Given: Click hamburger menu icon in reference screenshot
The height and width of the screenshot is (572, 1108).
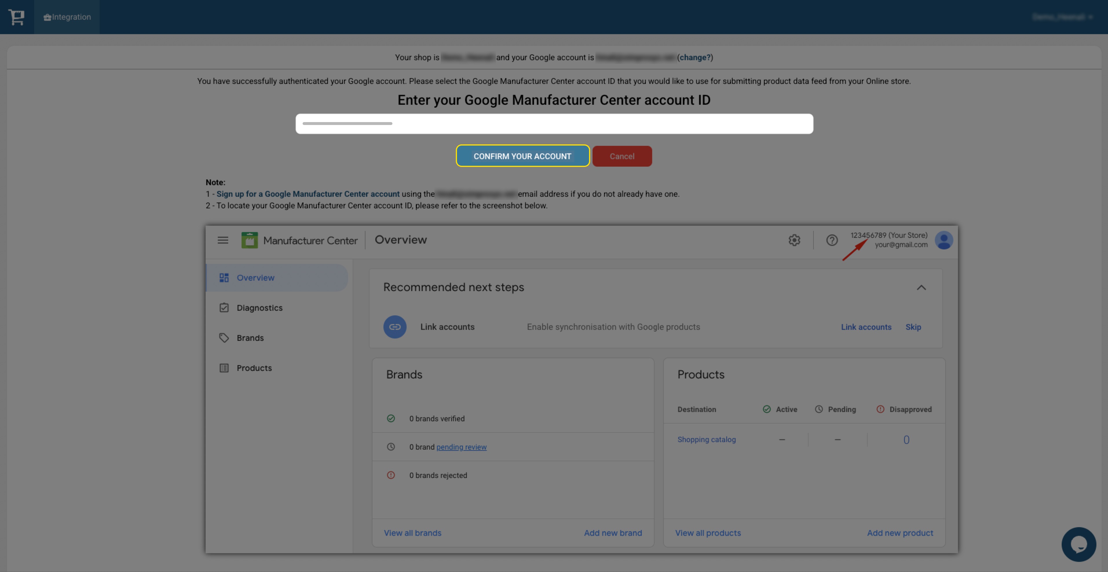Looking at the screenshot, I should (223, 240).
